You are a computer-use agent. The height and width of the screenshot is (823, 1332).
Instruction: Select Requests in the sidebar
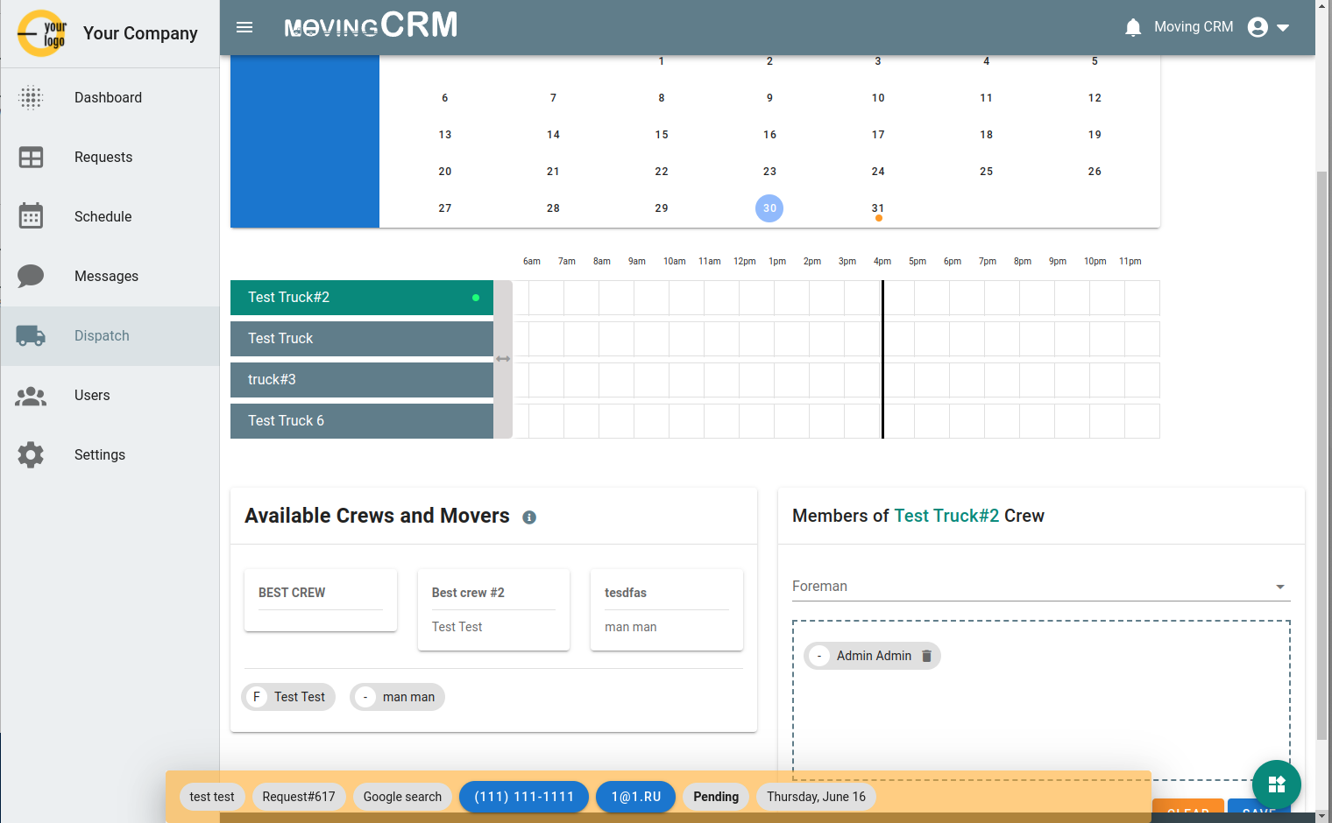click(31, 157)
